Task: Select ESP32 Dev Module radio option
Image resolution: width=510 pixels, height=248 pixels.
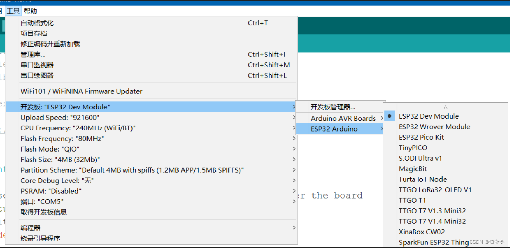Action: click(x=445, y=116)
